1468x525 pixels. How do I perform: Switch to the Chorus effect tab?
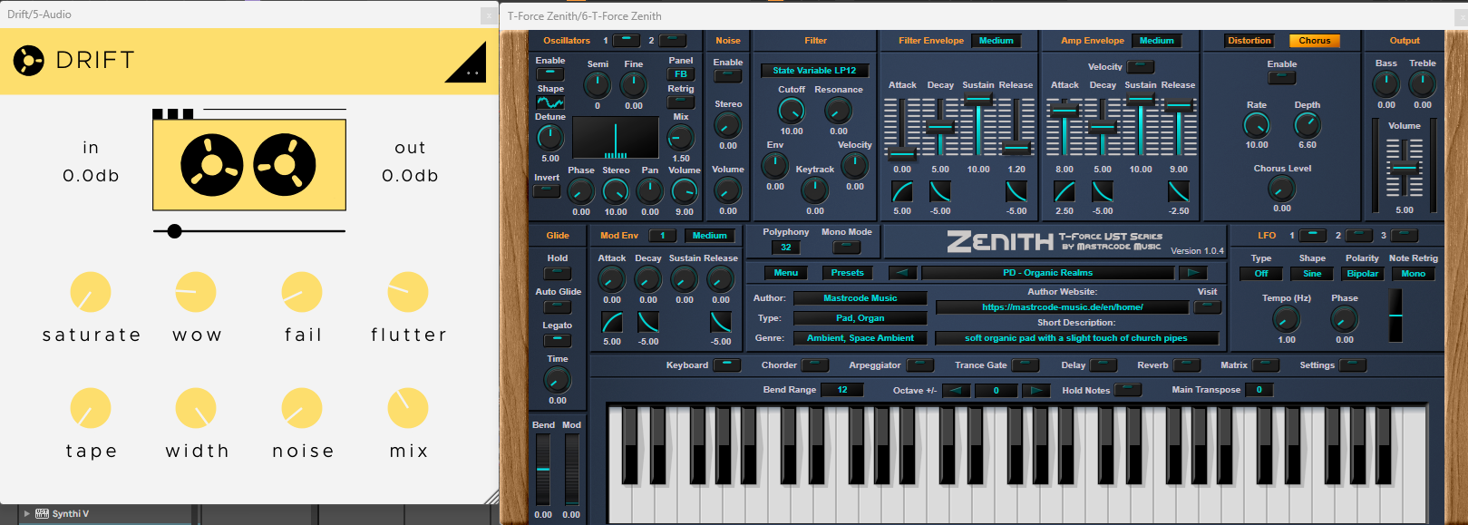tap(1315, 41)
